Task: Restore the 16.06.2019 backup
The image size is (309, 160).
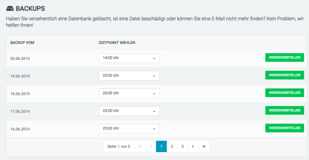Action: click(285, 128)
